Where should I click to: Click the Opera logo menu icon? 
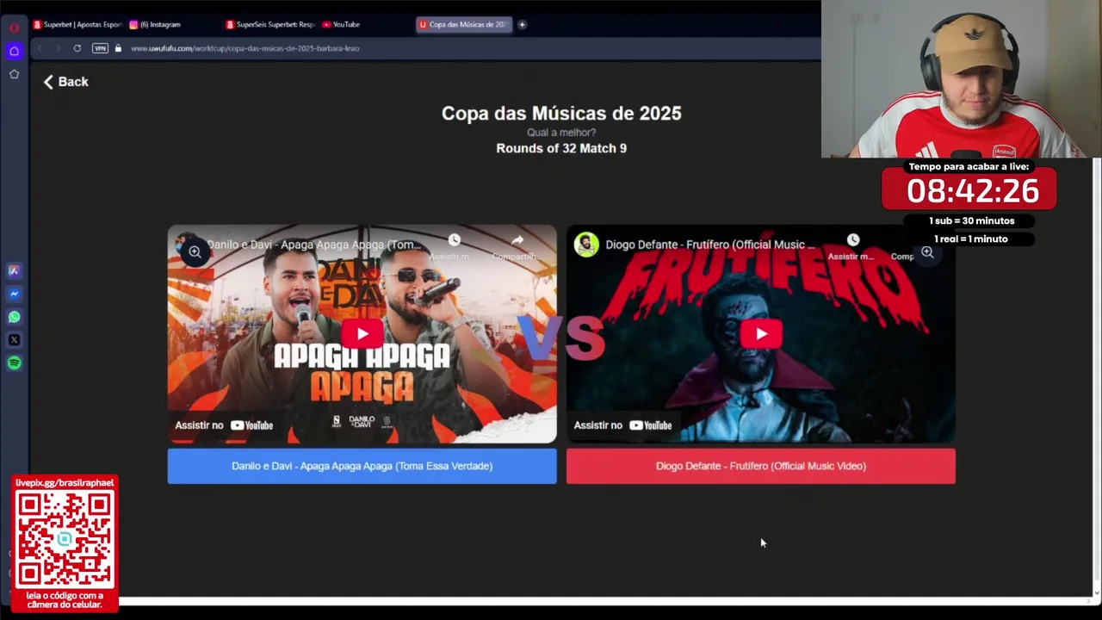(14, 28)
